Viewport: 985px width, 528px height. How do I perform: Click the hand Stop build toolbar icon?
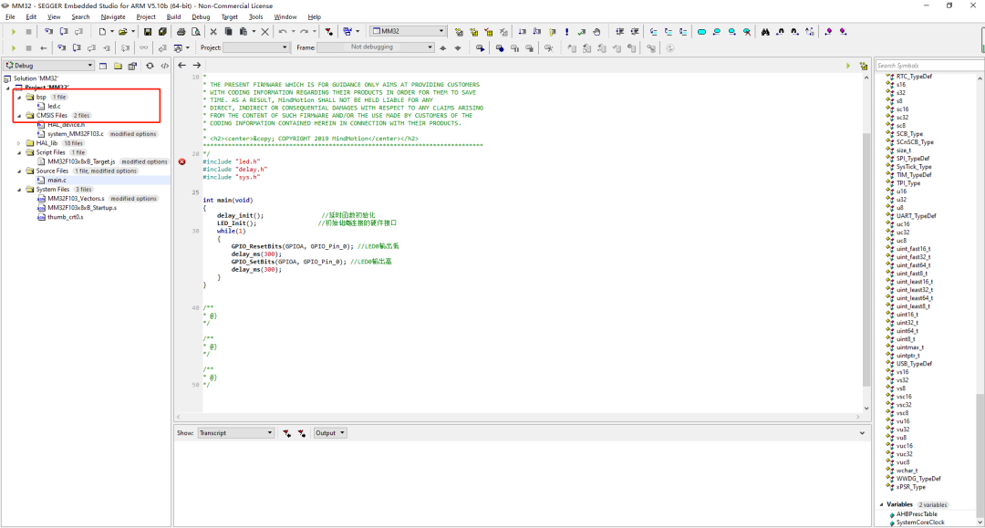[596, 31]
